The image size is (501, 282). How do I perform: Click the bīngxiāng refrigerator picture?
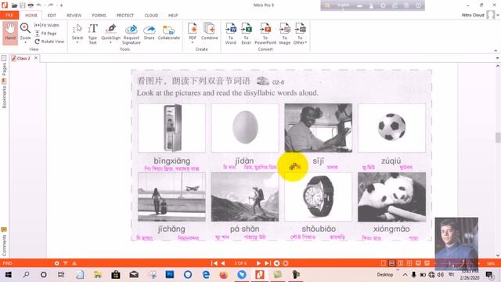point(172,128)
